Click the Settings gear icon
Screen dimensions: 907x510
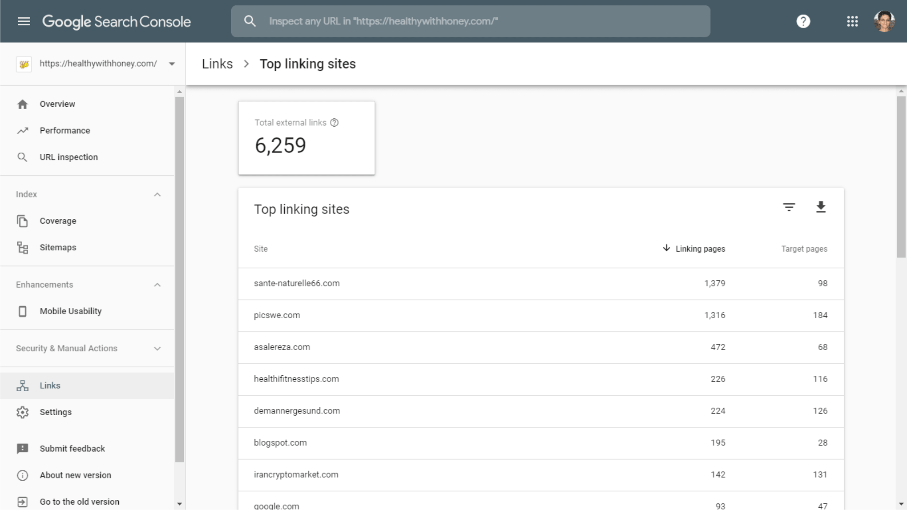click(23, 412)
